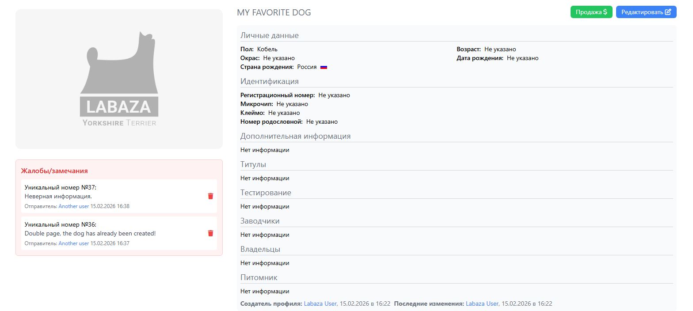Click the Личные данные section heading
This screenshot has height=311, width=693.
pyautogui.click(x=270, y=36)
